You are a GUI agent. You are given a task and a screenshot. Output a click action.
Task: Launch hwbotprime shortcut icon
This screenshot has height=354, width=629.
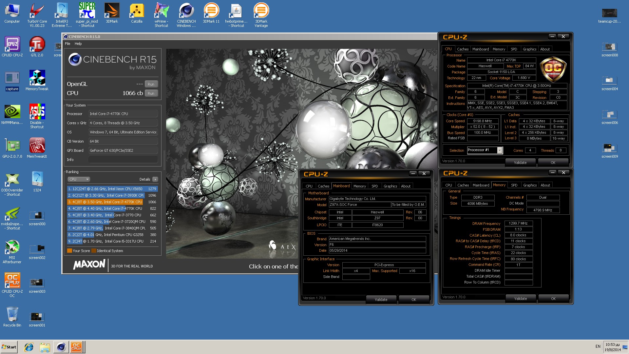click(x=236, y=15)
